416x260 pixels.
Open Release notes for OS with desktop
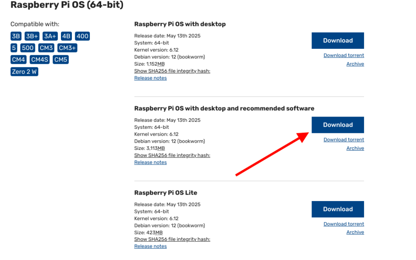[x=150, y=78]
